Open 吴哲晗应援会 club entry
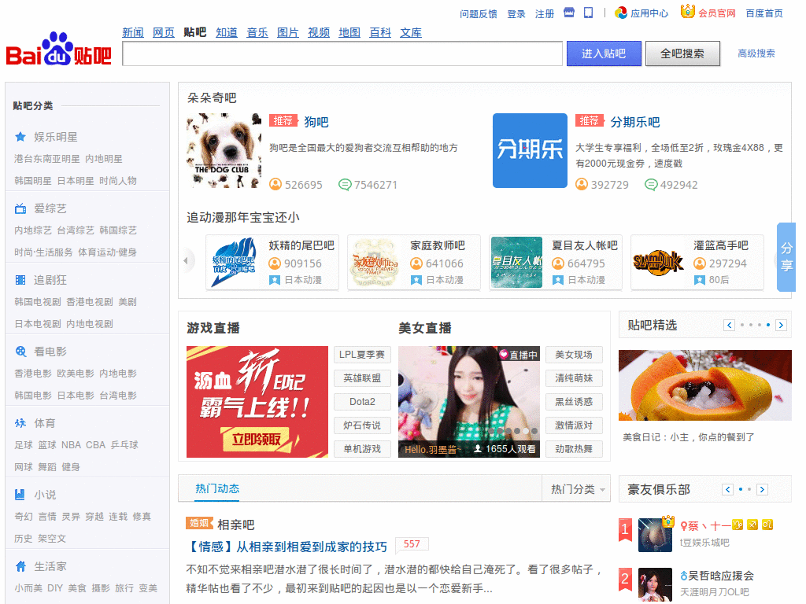The image size is (806, 604). click(717, 575)
